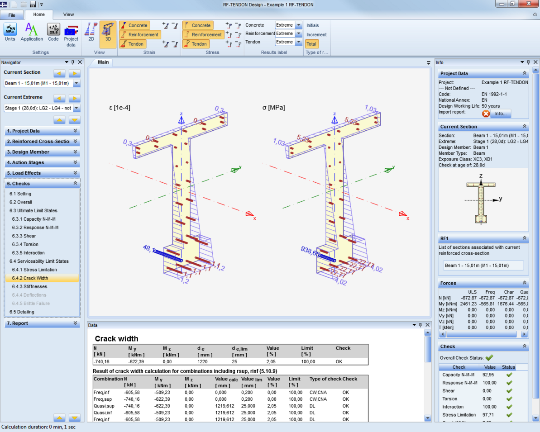
Task: Expand the 5. Load Effects section
Action: point(42,173)
